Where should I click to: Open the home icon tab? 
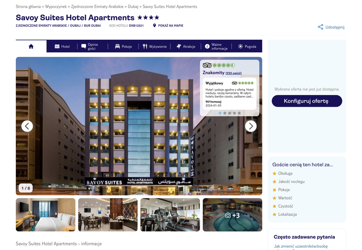31,47
